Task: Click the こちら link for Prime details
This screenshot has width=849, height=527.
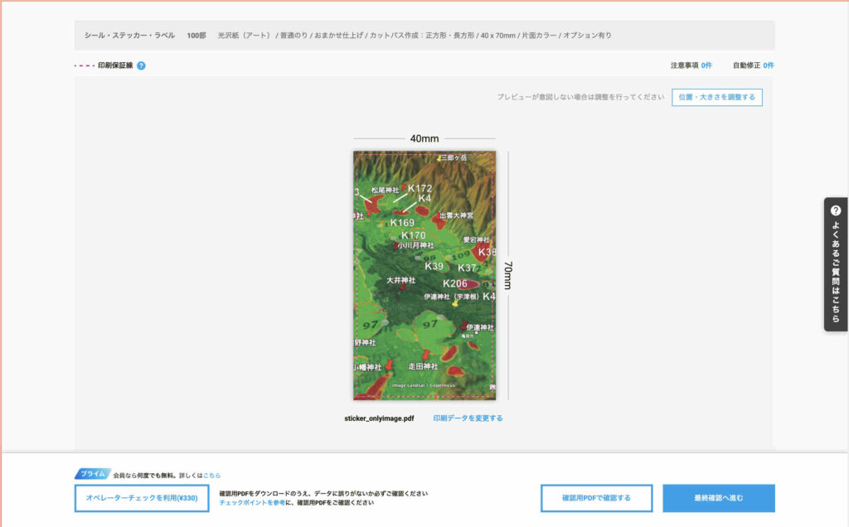Action: [x=212, y=476]
